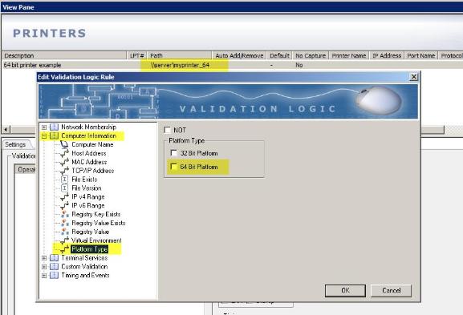463x315 pixels.
Task: Select Registry Value Exists in the tree
Action: tap(99, 223)
